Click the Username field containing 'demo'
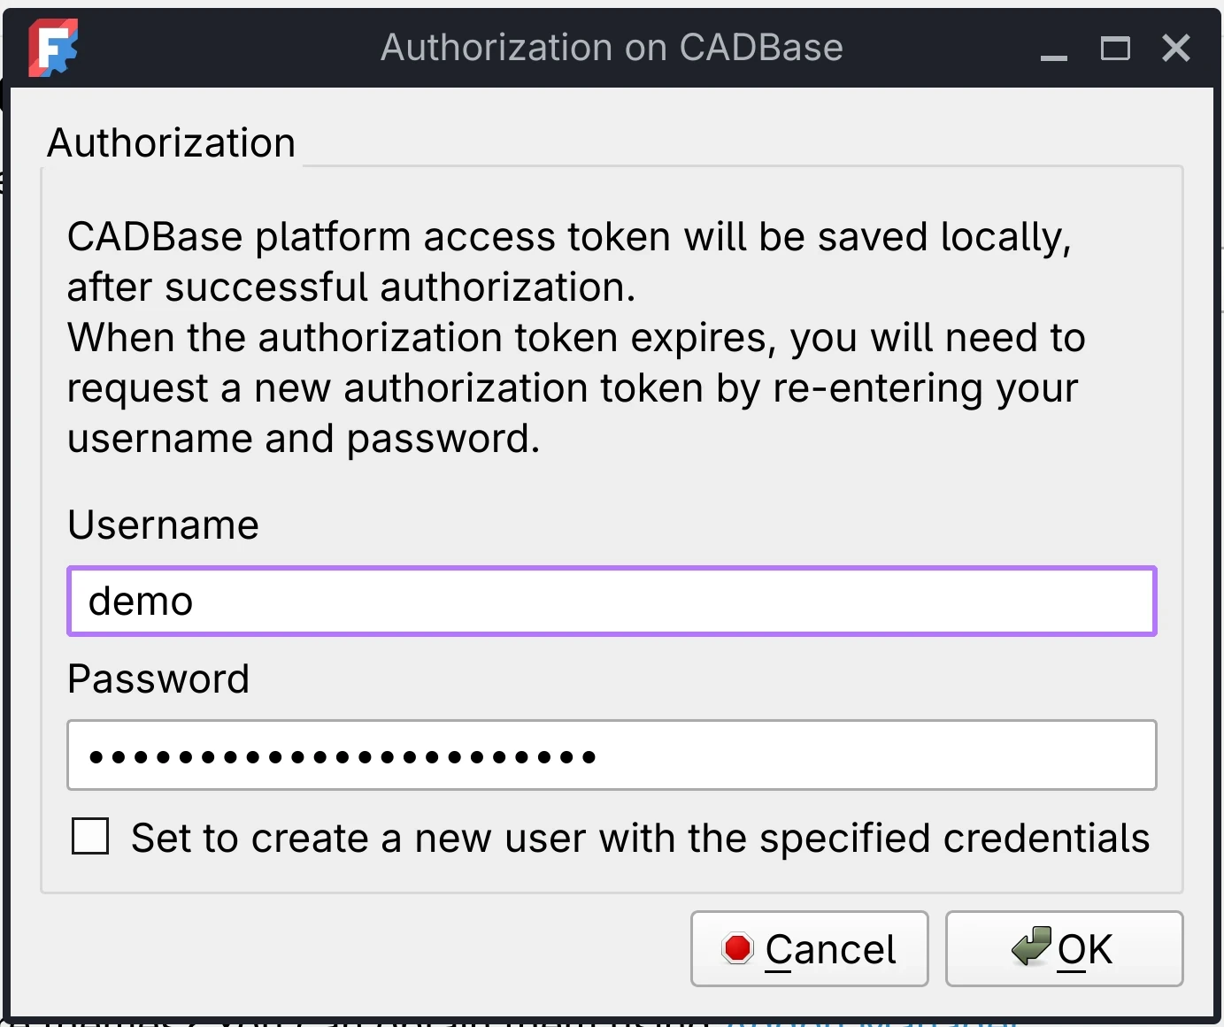1224x1027 pixels. [611, 601]
